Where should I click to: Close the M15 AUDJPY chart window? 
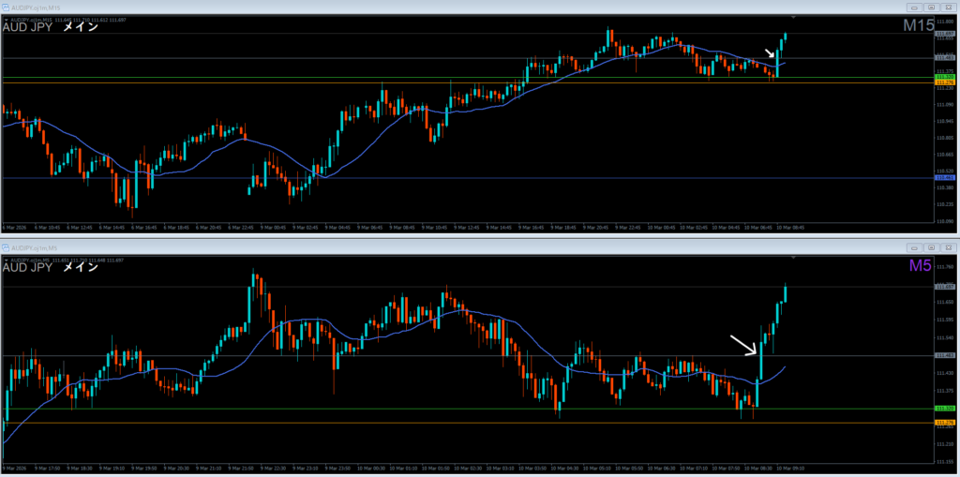[948, 7]
